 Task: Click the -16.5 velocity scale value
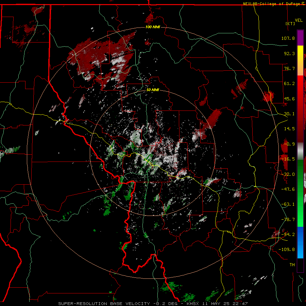pyautogui.click(x=288, y=159)
